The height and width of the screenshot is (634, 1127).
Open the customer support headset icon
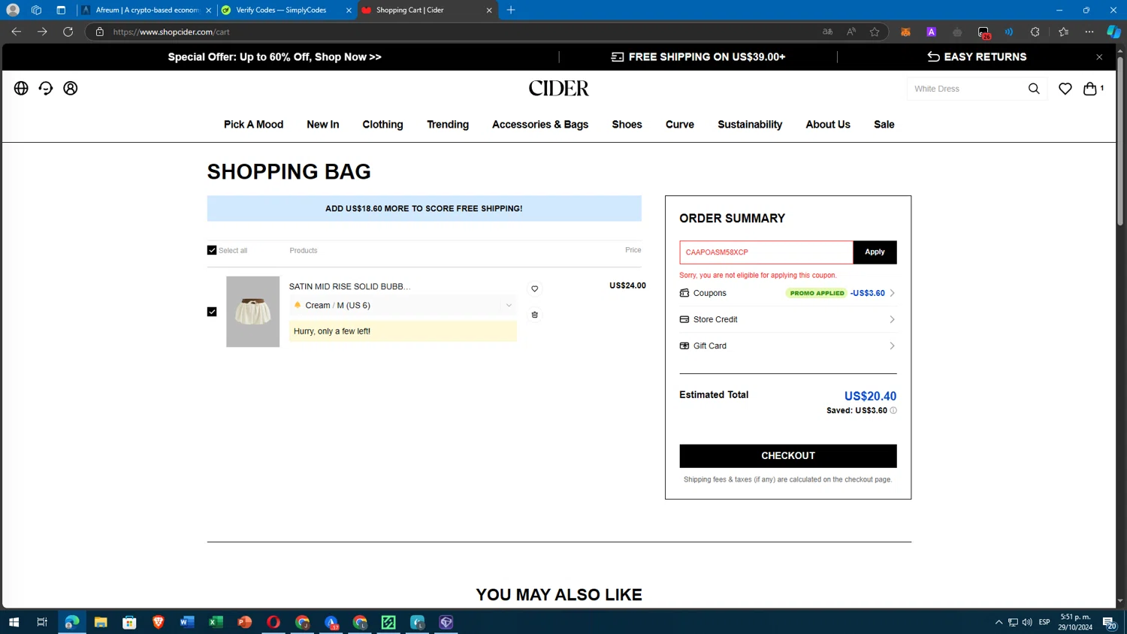coord(46,89)
